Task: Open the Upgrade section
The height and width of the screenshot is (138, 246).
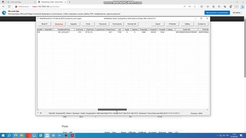Action: click(73, 24)
